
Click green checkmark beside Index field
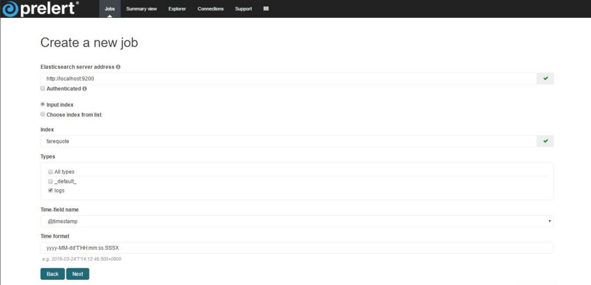(545, 141)
